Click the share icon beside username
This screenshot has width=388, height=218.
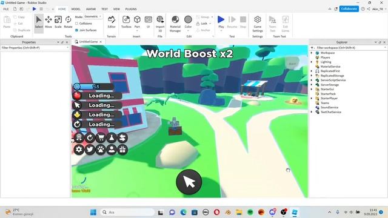pos(369,9)
